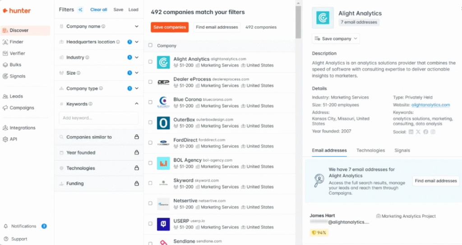Click Find email addresses in detail panel
Image resolution: width=462 pixels, height=245 pixels.
point(436,181)
